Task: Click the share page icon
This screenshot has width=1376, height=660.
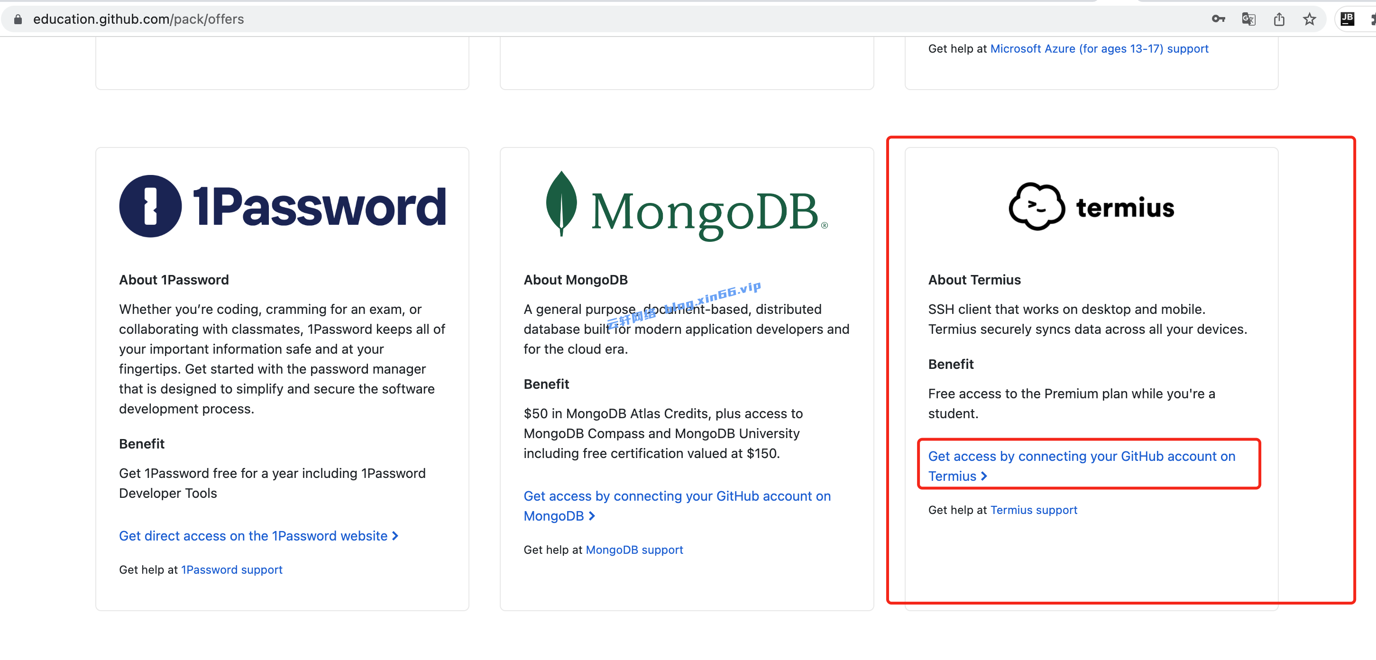Action: point(1279,19)
